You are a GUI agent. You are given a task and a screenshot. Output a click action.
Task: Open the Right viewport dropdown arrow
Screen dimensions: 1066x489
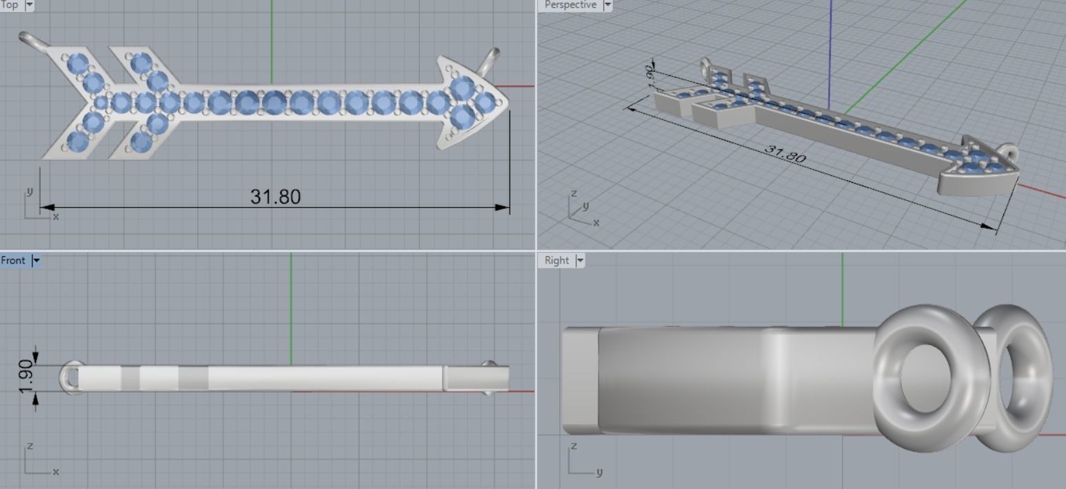(579, 261)
